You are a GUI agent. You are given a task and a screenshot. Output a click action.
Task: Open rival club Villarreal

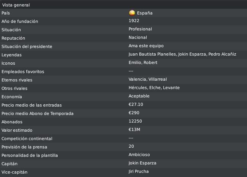(x=158, y=79)
